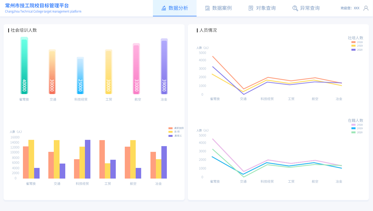
Task: Click the 异常查询 magnifier icon
Action: click(295, 8)
